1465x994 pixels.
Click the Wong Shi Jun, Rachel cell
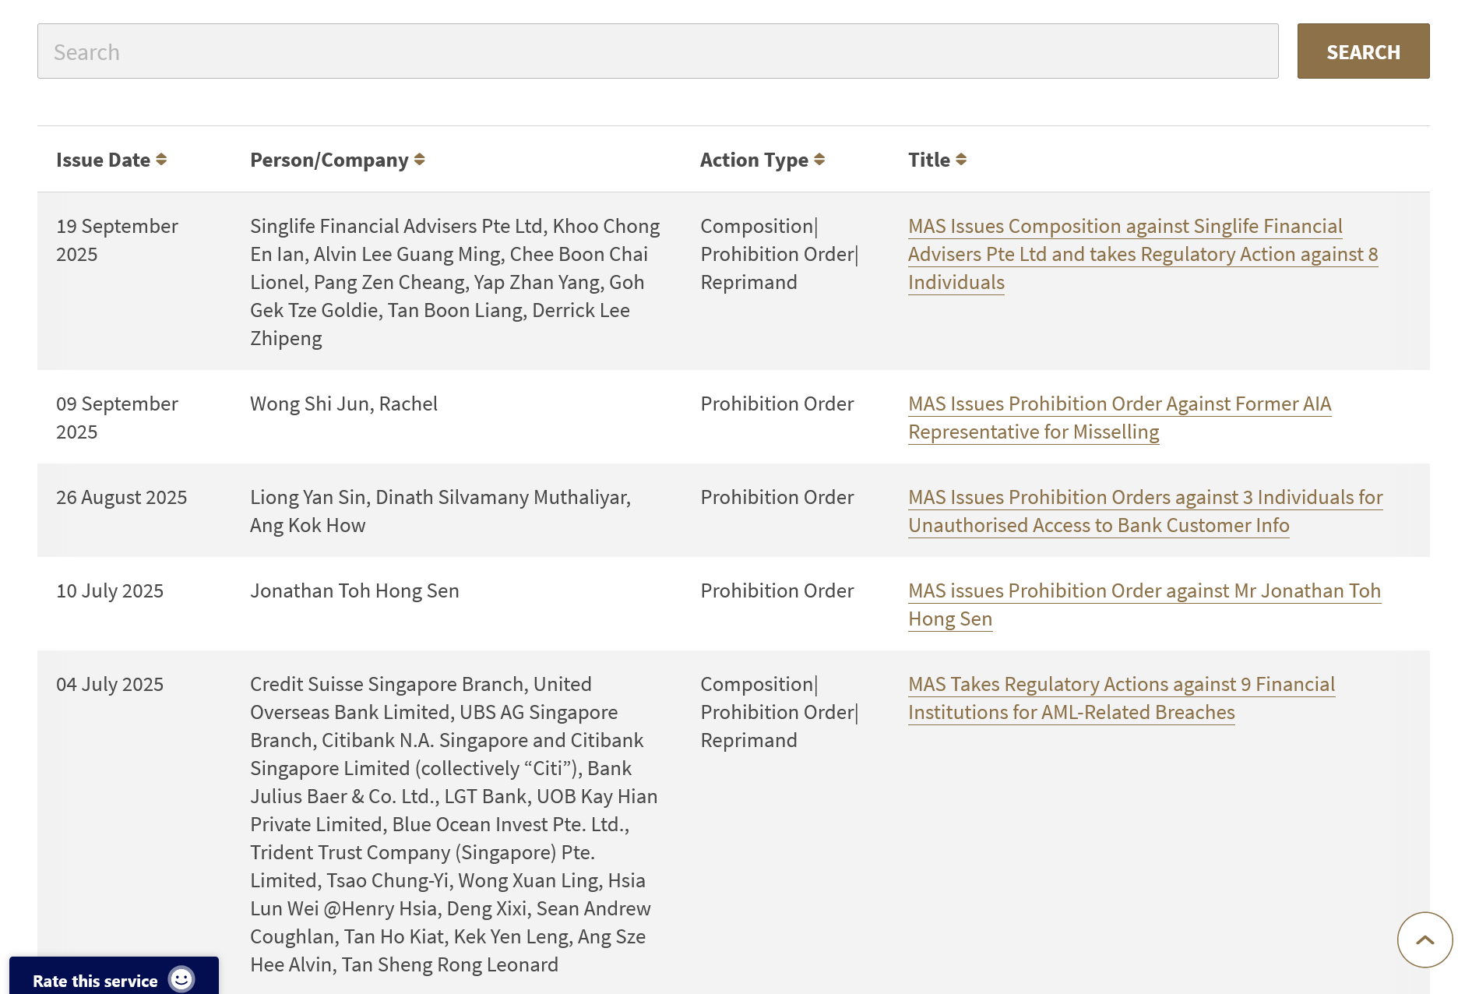coord(343,404)
